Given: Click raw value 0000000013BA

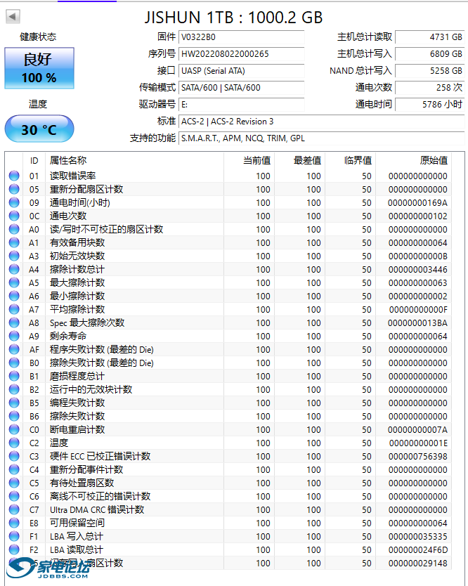Looking at the screenshot, I should (417, 323).
